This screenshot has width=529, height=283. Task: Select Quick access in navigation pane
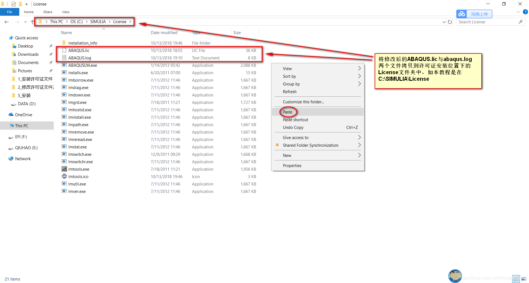tap(26, 38)
